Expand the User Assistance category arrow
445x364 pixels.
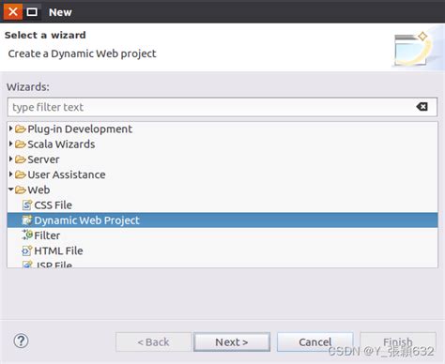10,174
